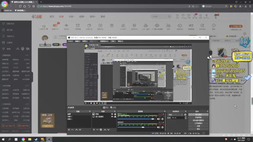Image resolution: width=253 pixels, height=142 pixels.
Task: Select 场景 3 in the scenes list
Action: (x=79, y=119)
